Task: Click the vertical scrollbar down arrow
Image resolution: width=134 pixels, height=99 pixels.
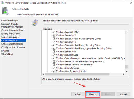Action: pyautogui.click(x=126, y=71)
